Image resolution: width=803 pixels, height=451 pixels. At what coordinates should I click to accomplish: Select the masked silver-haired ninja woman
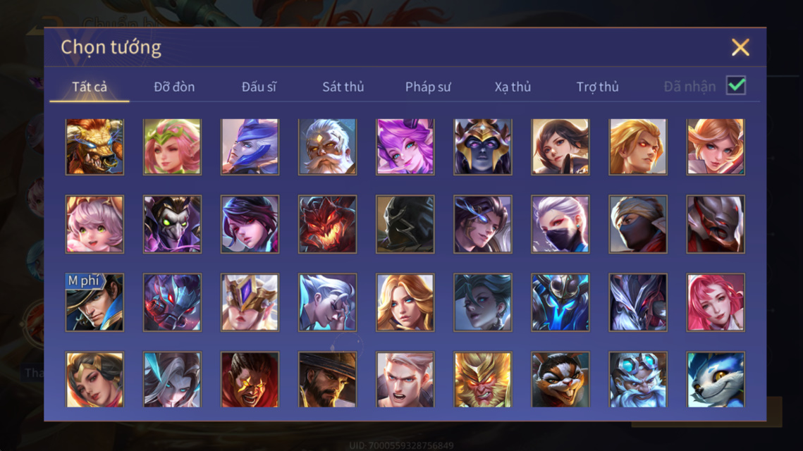click(x=560, y=224)
